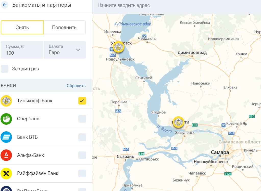Go back using the arrow icon
Image resolution: width=261 pixels, height=191 pixels.
coord(5,5)
